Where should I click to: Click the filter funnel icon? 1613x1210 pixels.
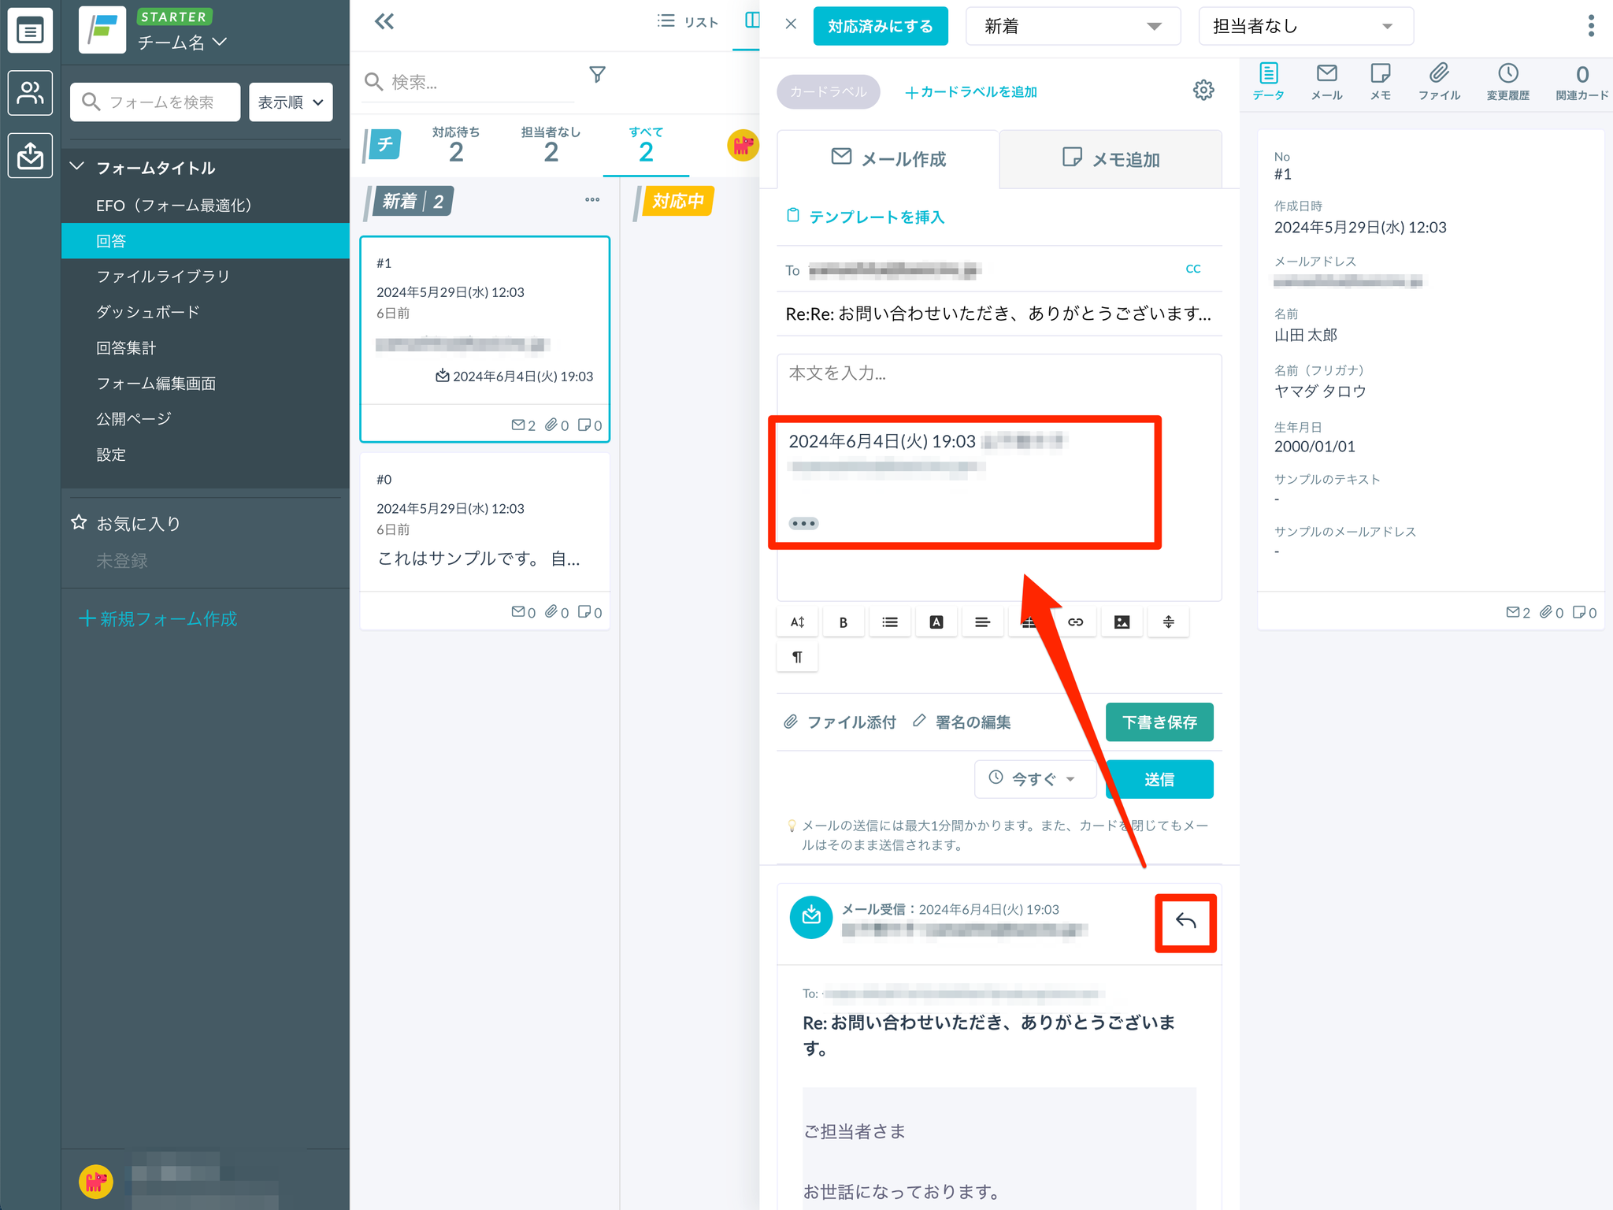[x=597, y=75]
